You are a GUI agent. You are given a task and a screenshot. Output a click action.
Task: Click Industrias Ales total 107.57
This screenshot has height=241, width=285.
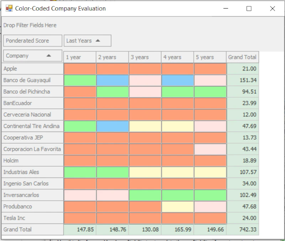click(243, 172)
